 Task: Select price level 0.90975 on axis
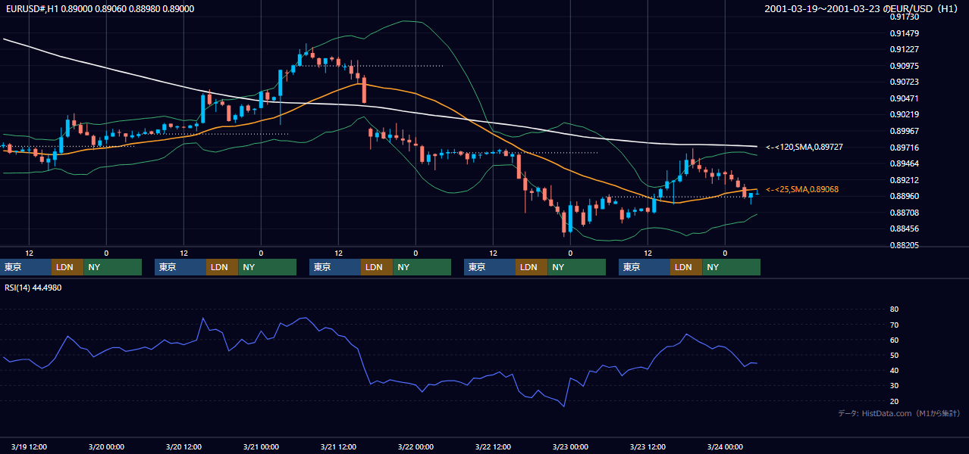click(x=905, y=66)
